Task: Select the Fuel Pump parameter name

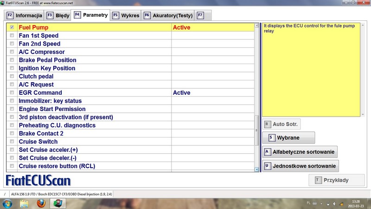Action: 33,27
